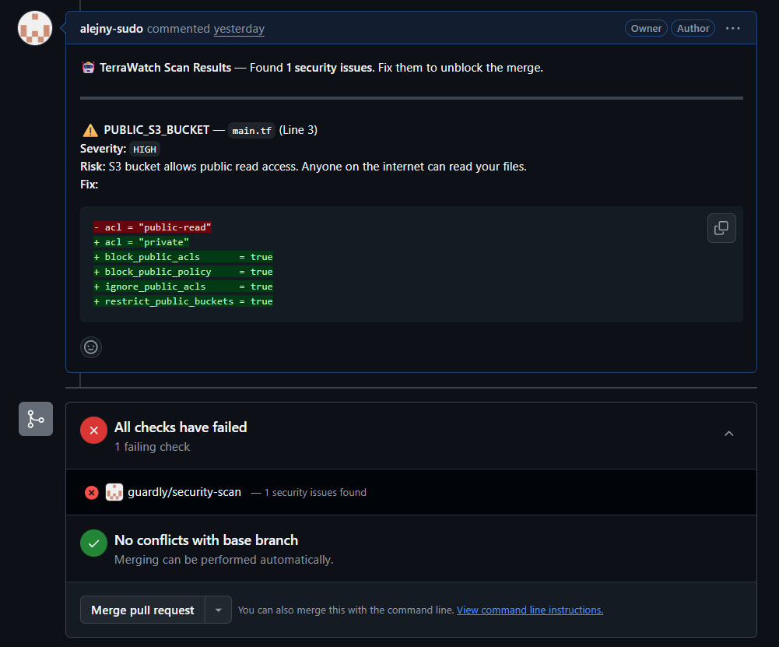Click the 'yesterday' comment timestamp

pyautogui.click(x=239, y=29)
